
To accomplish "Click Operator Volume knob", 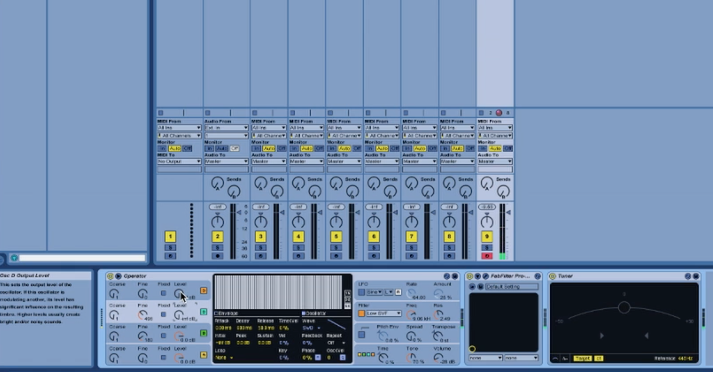I will click(439, 358).
